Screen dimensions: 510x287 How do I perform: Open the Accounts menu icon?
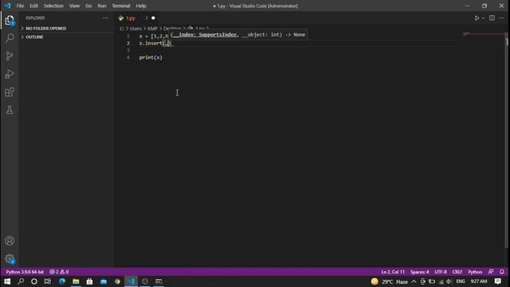point(10,241)
